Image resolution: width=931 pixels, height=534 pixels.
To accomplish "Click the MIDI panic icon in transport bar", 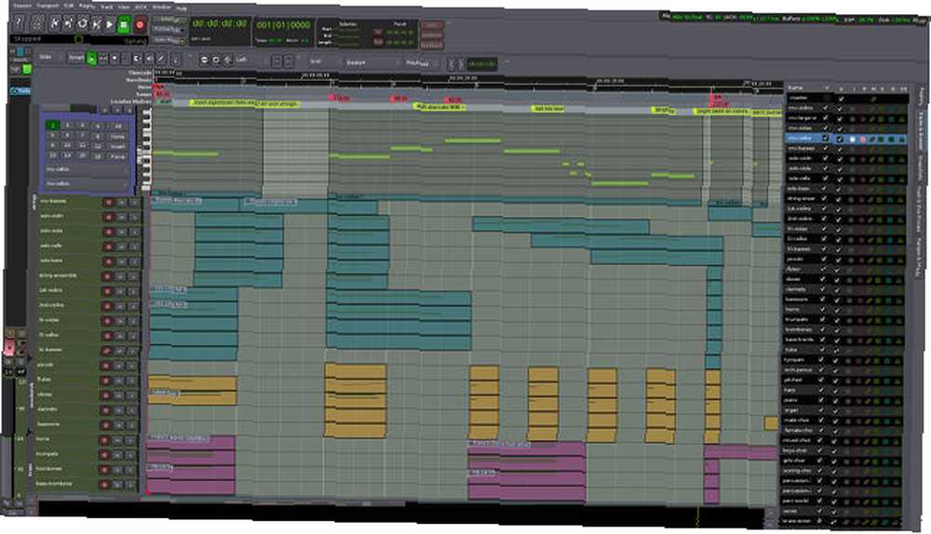I will coord(20,22).
